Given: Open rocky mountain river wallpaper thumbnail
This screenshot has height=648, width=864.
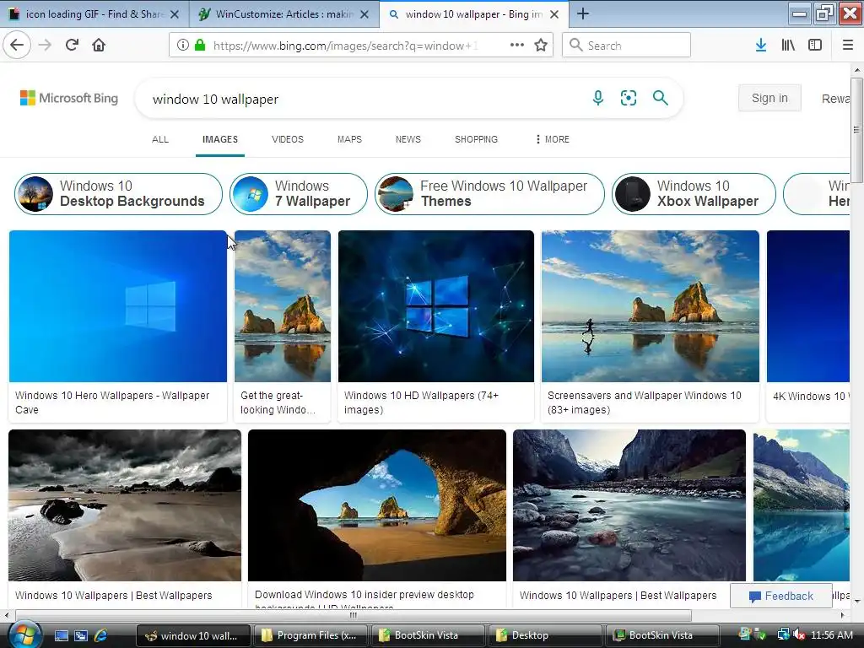Looking at the screenshot, I should click(x=629, y=505).
